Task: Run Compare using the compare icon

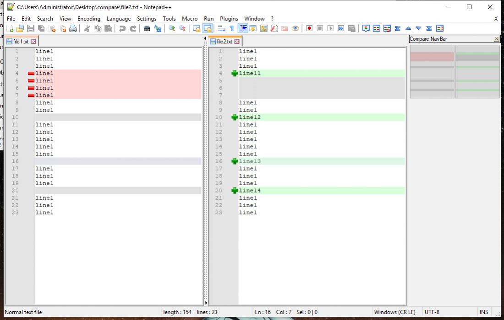Action: point(376,28)
